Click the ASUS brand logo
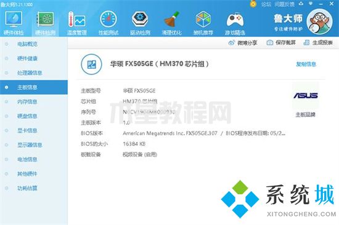This screenshot has width=339, height=225. pyautogui.click(x=306, y=95)
